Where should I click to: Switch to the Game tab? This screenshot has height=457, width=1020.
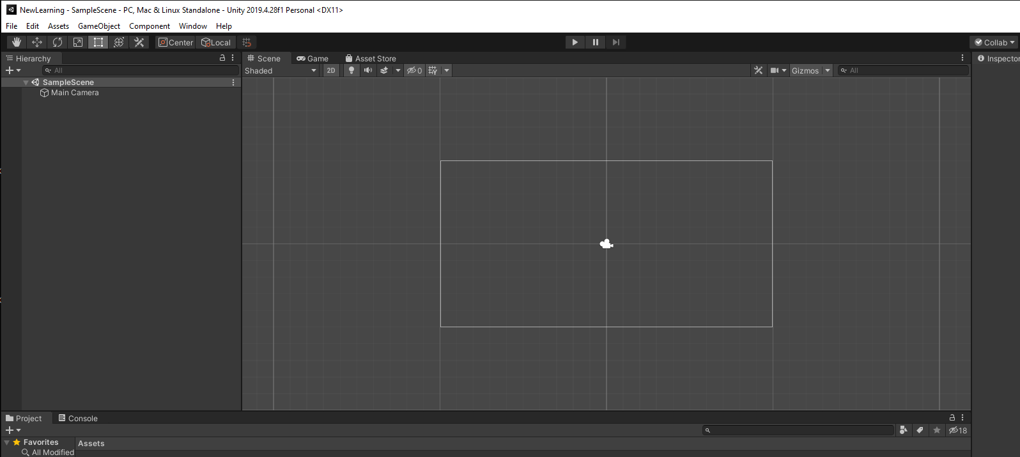pyautogui.click(x=313, y=58)
